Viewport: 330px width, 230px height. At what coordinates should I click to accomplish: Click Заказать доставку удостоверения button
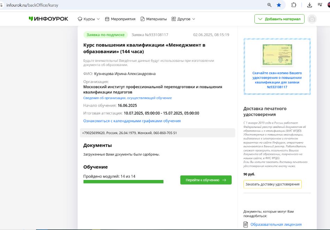click(272, 184)
